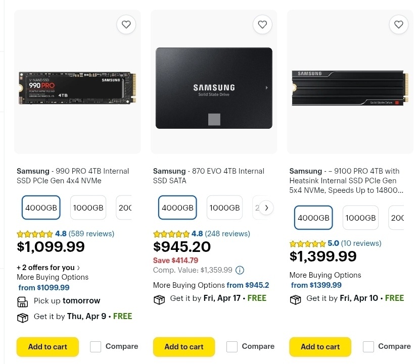Save the 990 PRO SSD with heart icon
419x364 pixels.
[126, 24]
